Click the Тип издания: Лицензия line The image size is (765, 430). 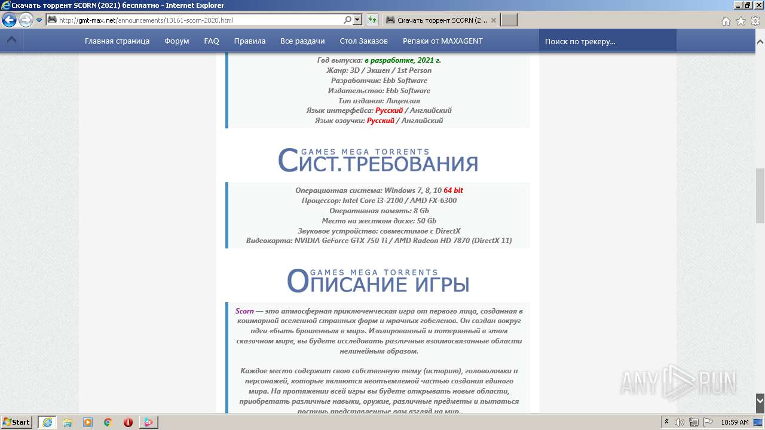point(379,101)
